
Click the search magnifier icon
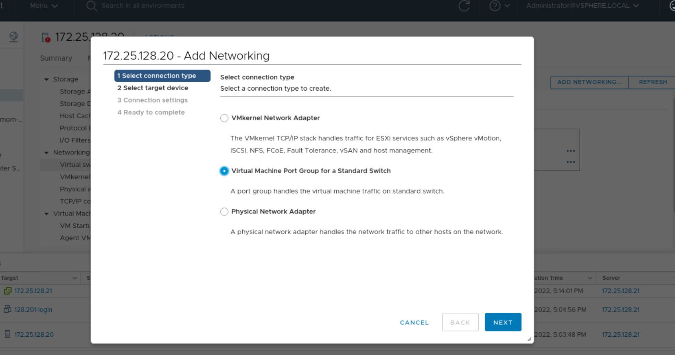(91, 6)
